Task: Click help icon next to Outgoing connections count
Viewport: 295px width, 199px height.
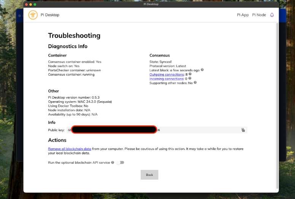Action: pyautogui.click(x=190, y=74)
